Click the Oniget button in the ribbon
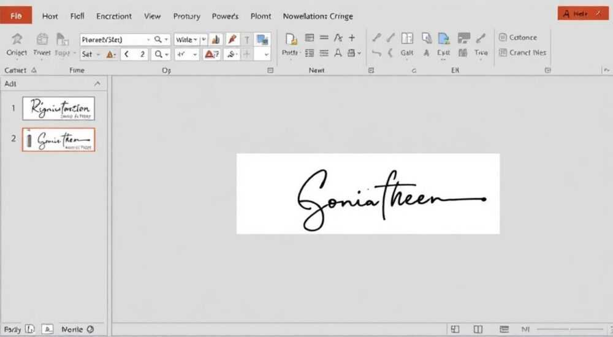 pos(17,45)
